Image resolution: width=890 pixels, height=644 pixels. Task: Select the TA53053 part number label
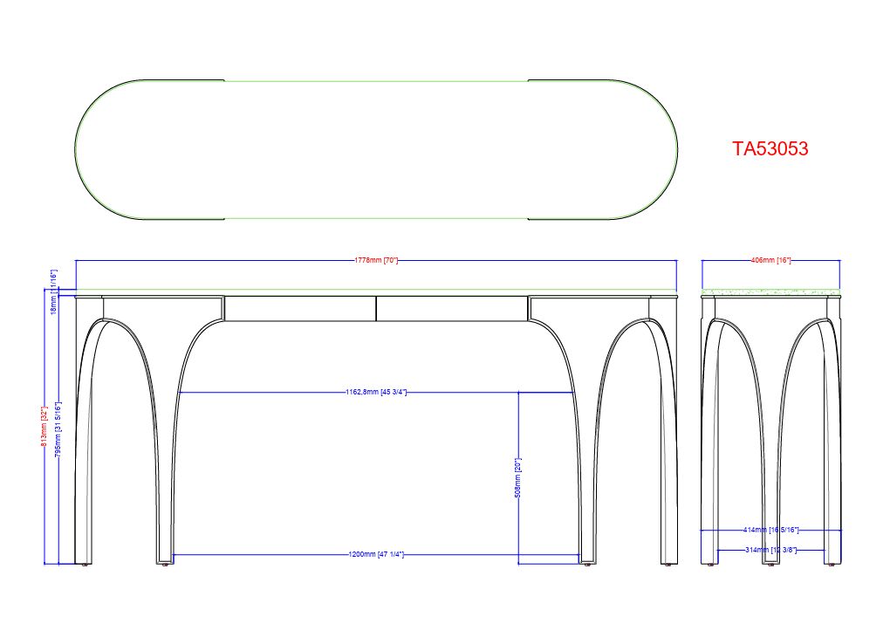pyautogui.click(x=770, y=148)
